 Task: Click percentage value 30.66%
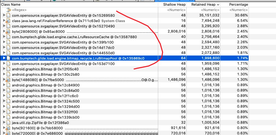pos(241,15)
